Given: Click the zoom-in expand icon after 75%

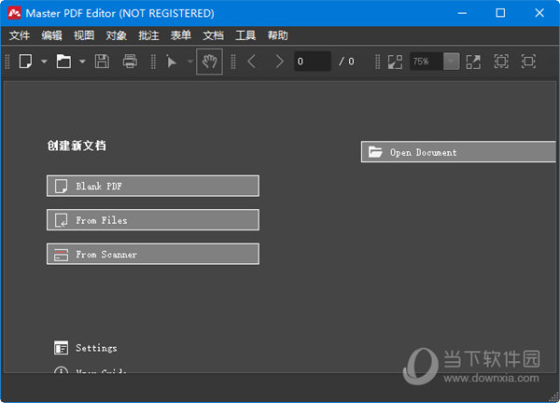Looking at the screenshot, I should (x=473, y=62).
